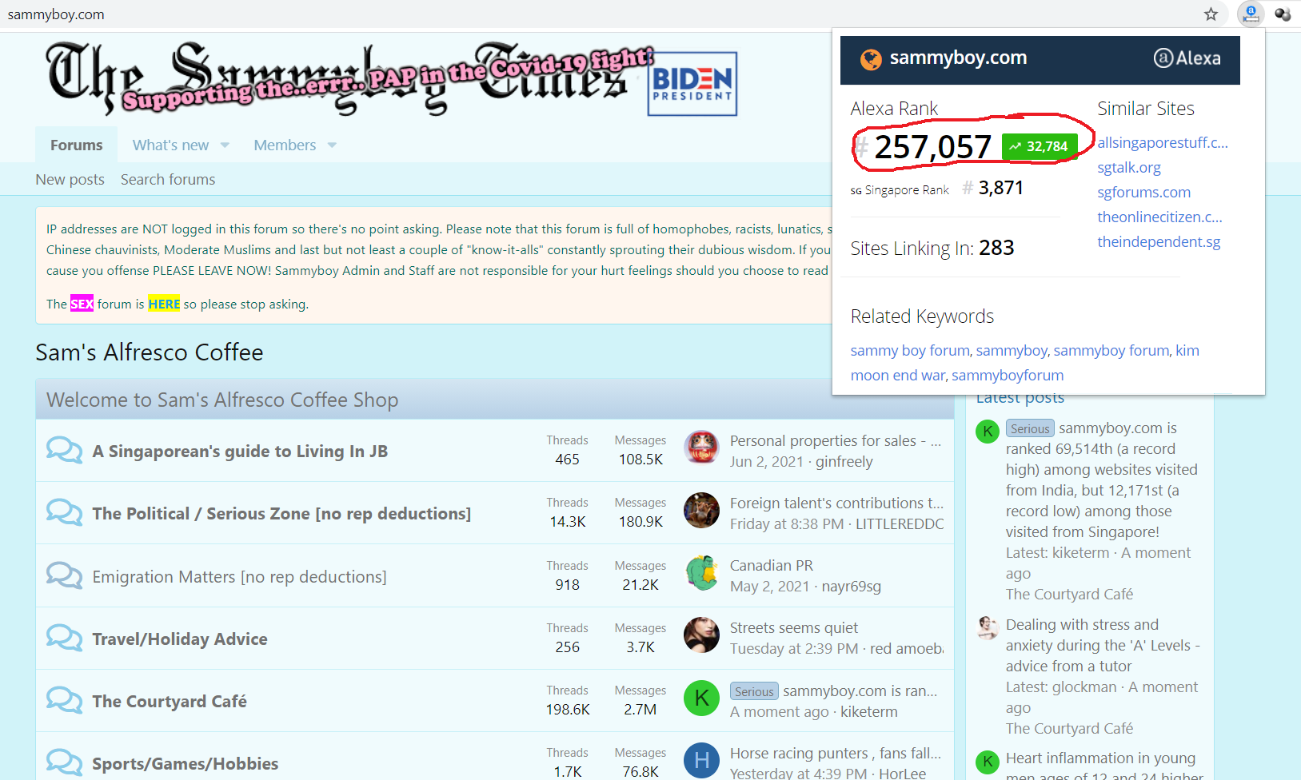Open the 'Canadian PR' thread
1301x780 pixels.
(772, 565)
